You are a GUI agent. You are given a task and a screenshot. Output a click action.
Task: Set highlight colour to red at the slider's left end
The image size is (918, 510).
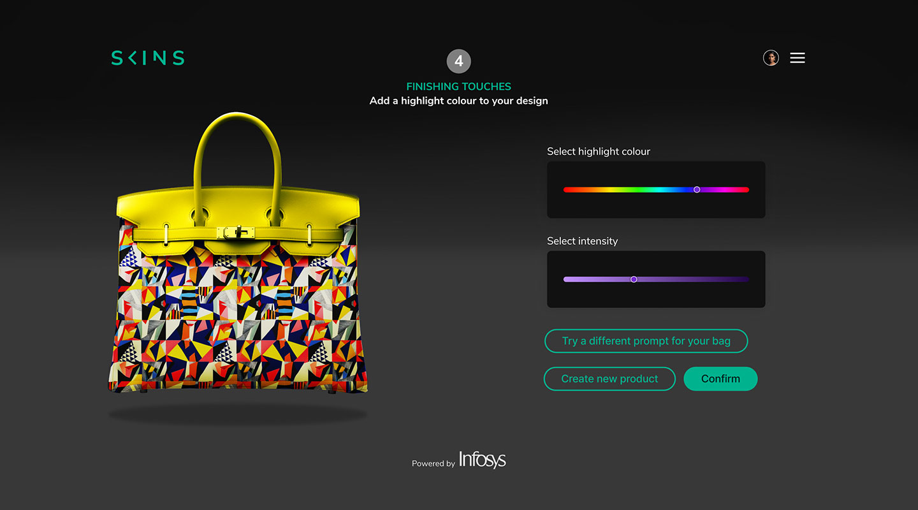point(566,189)
